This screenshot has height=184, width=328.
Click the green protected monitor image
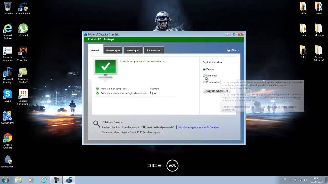coord(106,68)
